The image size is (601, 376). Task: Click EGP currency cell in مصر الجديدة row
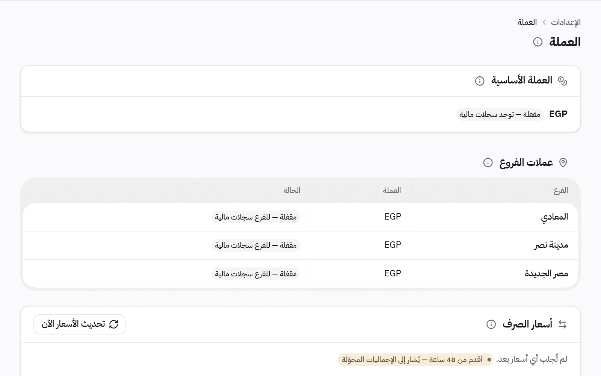click(x=393, y=273)
